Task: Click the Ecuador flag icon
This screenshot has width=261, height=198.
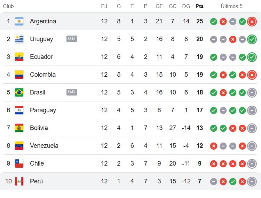Action: [19, 57]
